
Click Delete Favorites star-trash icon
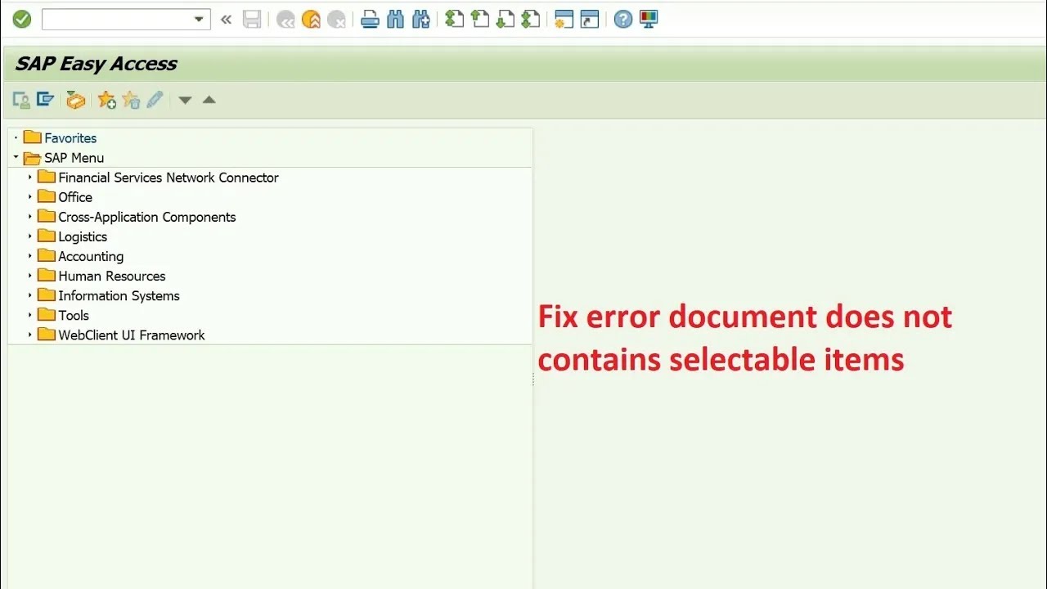[131, 100]
